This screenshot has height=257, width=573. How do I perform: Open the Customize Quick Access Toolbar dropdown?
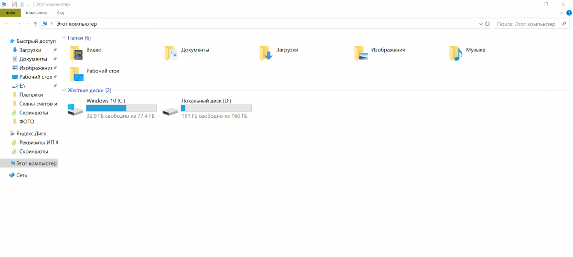point(29,4)
